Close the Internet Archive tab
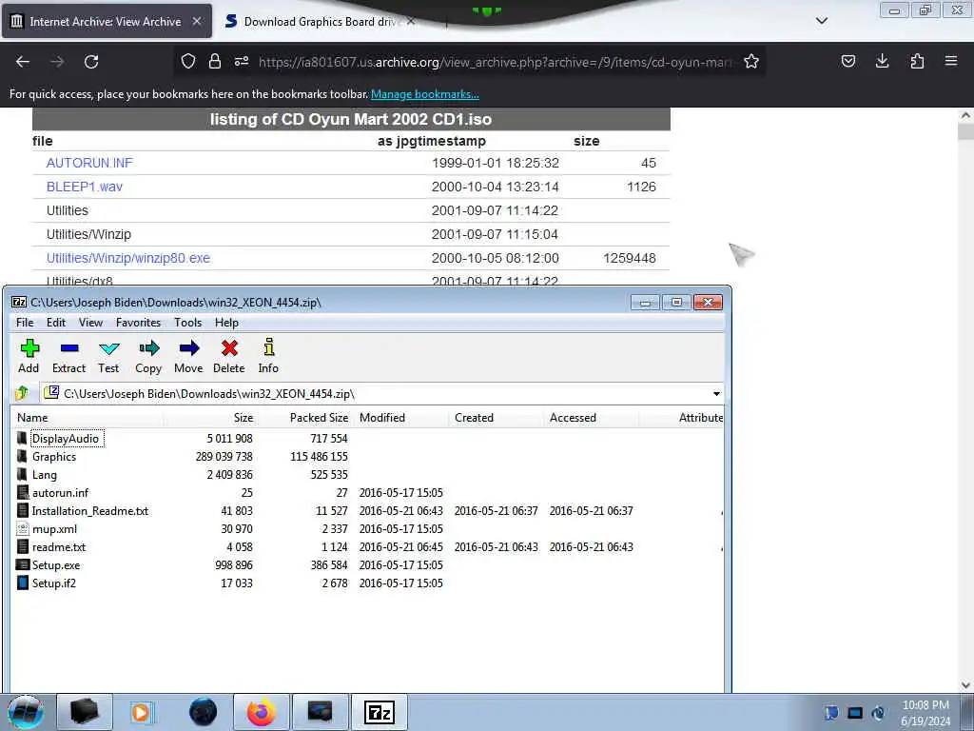Viewport: 974px width, 731px height. click(x=197, y=21)
